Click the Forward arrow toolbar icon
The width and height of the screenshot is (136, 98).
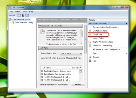[x=14, y=15]
